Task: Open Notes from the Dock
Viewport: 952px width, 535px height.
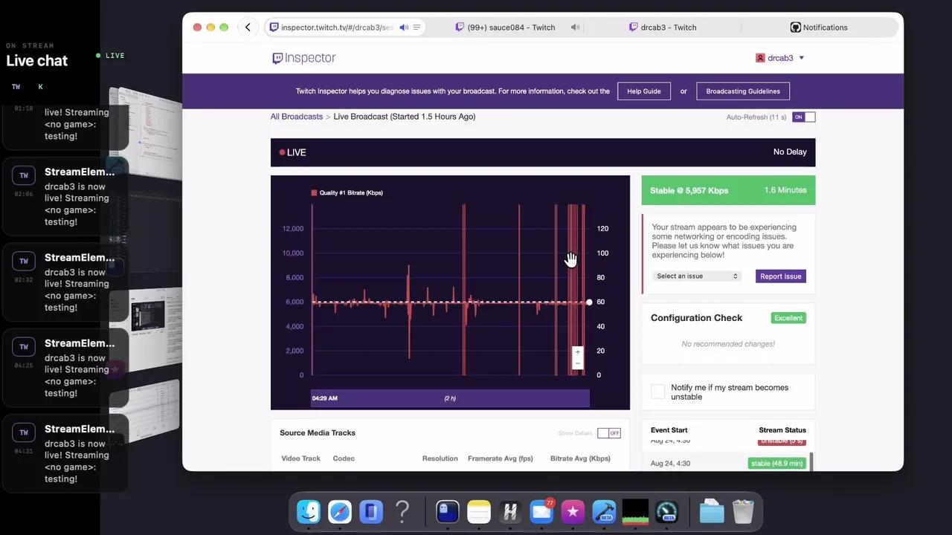Action: coord(479,511)
